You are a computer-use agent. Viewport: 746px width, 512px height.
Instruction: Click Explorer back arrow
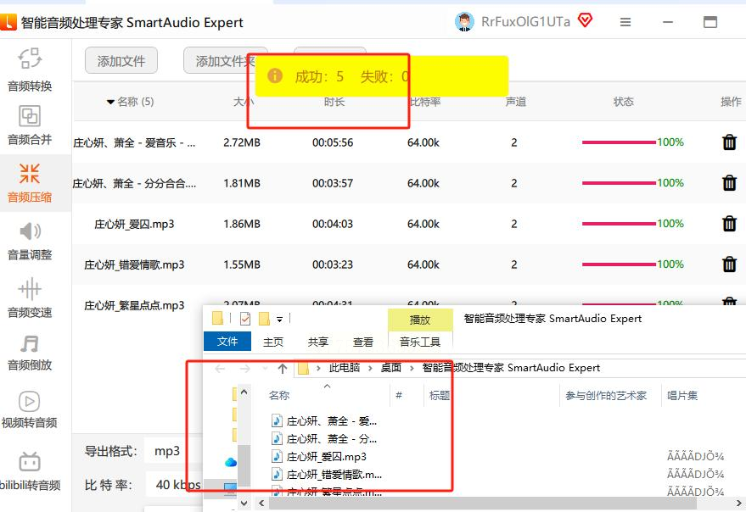(x=220, y=369)
